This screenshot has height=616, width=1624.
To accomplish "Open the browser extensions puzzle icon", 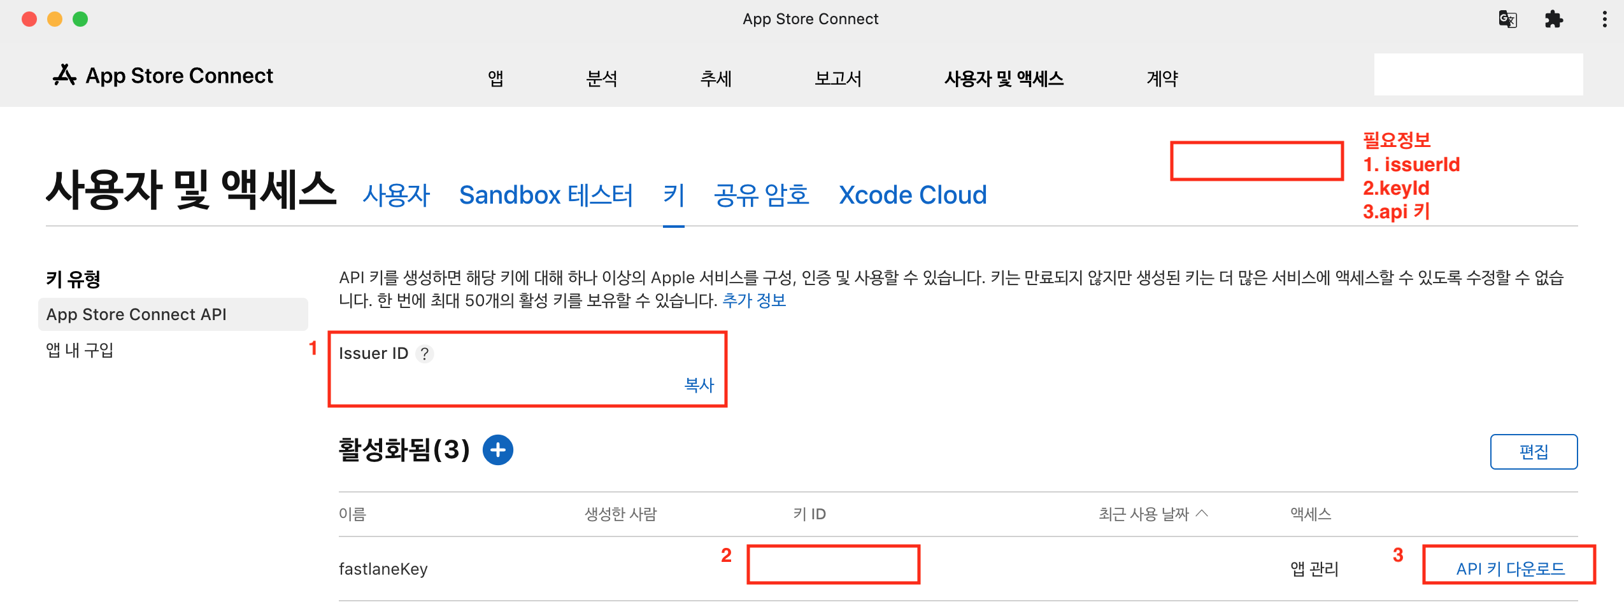I will point(1554,19).
